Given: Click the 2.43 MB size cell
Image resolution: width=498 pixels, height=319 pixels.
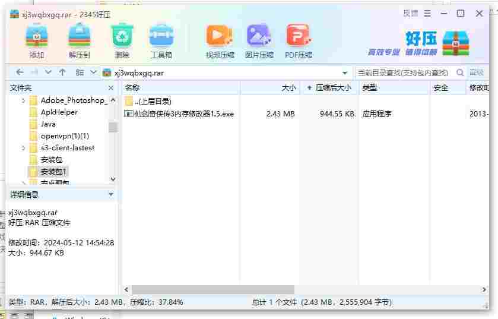Looking at the screenshot, I should click(280, 113).
